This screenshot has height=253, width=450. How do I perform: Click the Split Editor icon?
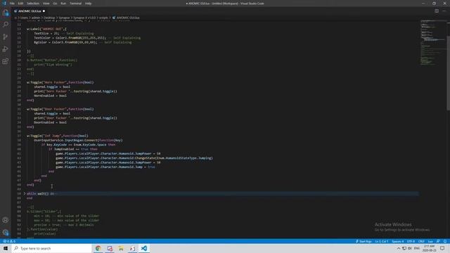[x=437, y=11]
